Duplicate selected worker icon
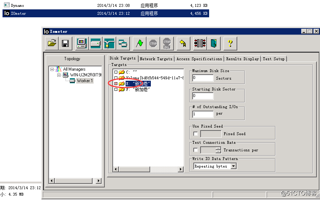The image size is (320, 200). 123,43
